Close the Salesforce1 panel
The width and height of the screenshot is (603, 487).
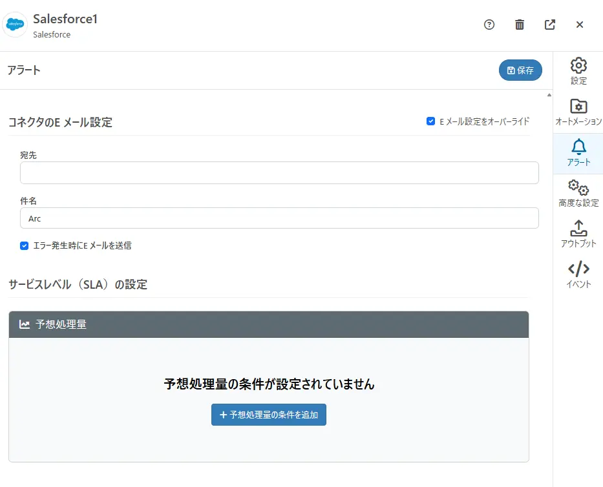(x=580, y=25)
